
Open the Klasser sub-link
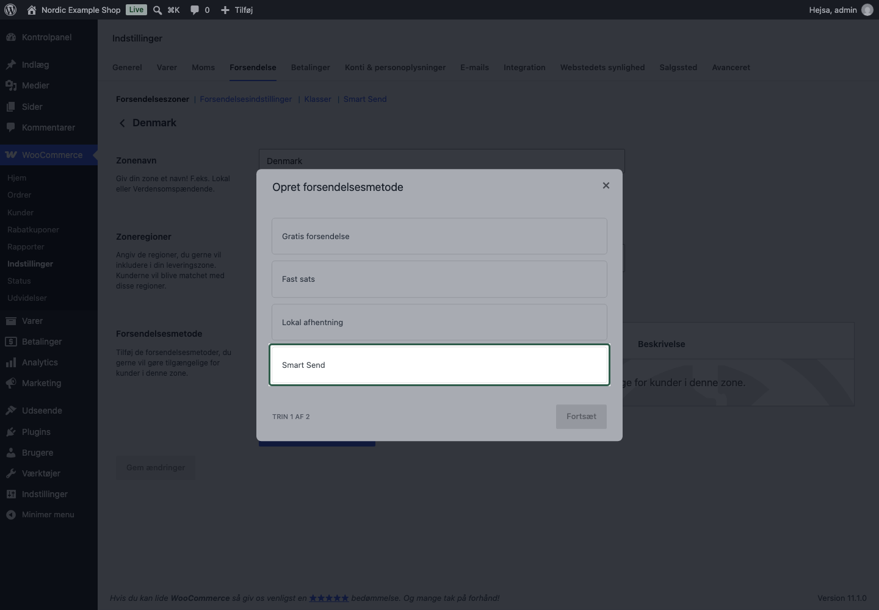click(318, 99)
